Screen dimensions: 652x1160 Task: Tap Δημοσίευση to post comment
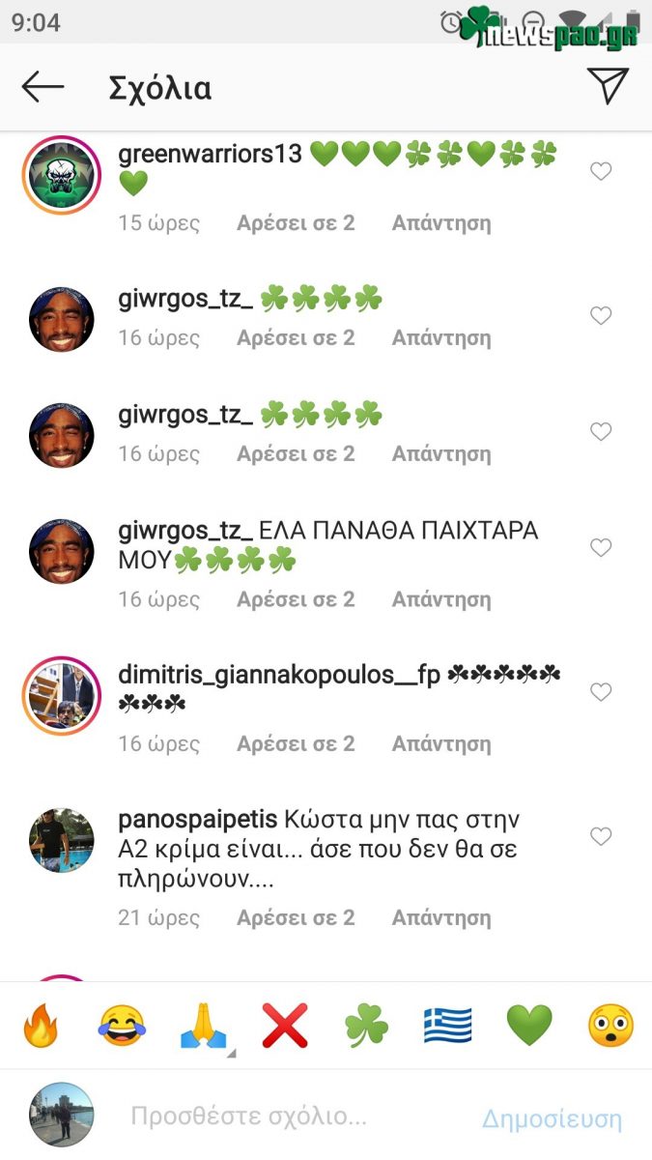(552, 1118)
